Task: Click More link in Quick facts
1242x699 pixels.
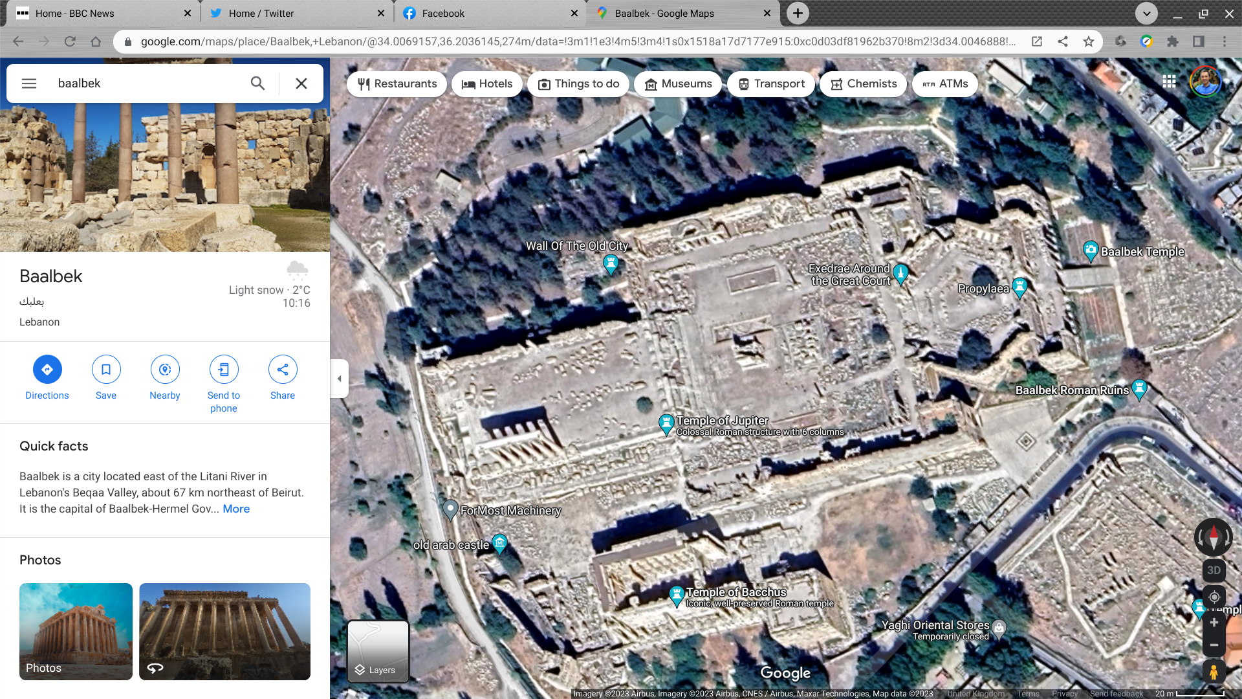Action: tap(236, 509)
